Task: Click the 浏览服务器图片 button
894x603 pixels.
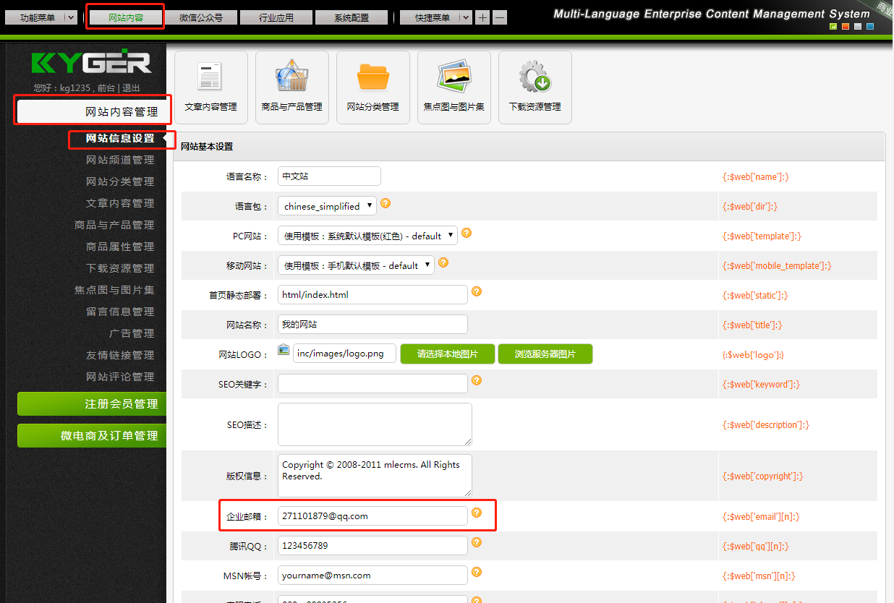Action: click(x=545, y=354)
